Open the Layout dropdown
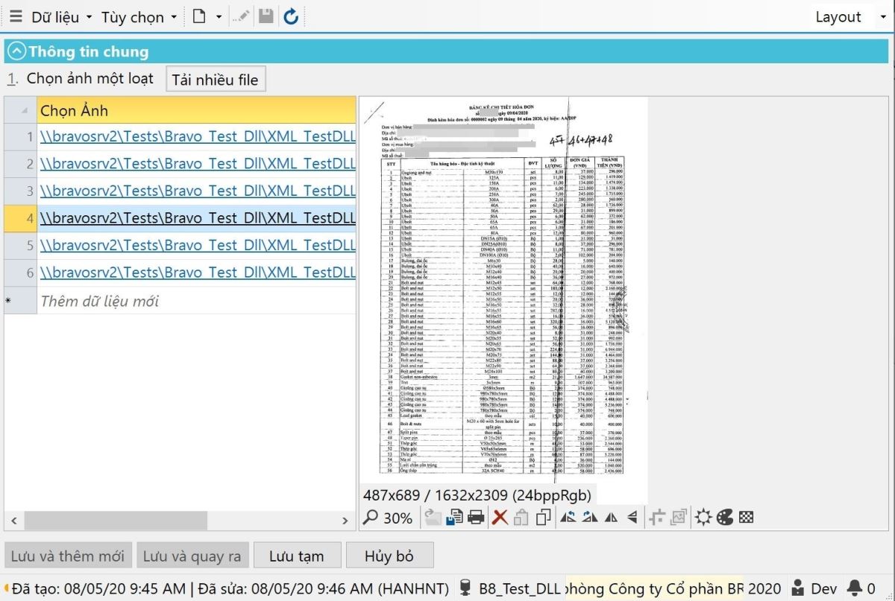Viewport: 895px width, 601px height. [x=846, y=16]
